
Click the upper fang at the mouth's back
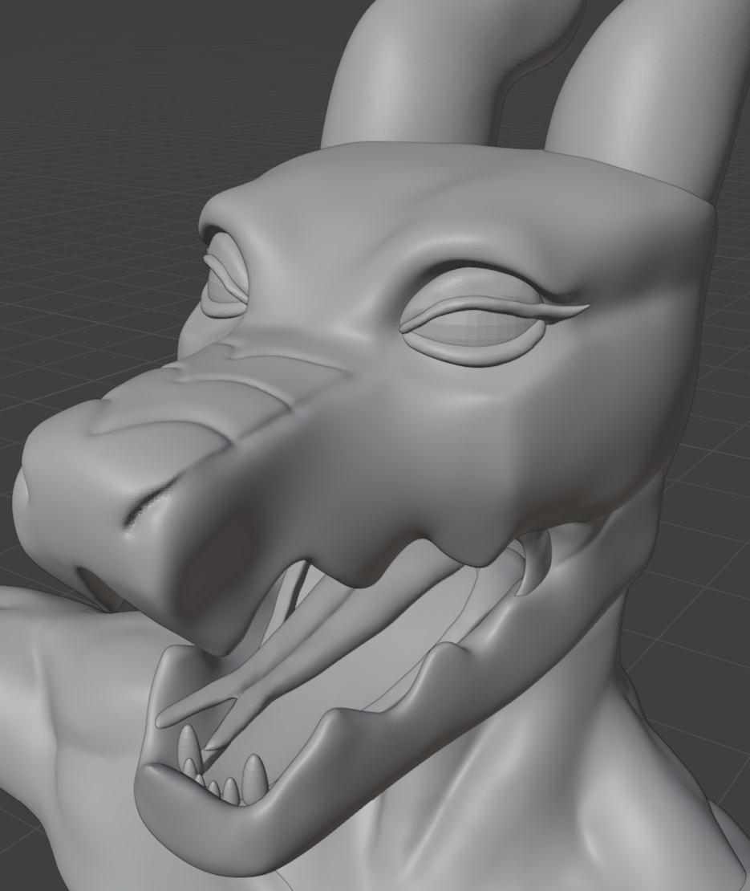pos(536,566)
